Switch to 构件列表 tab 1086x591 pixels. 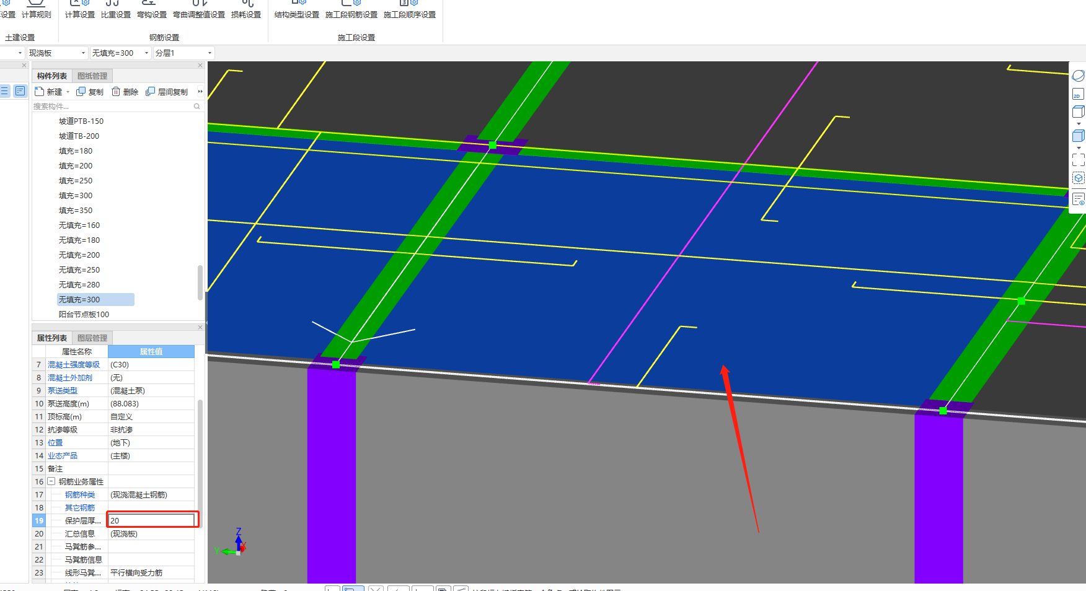pyautogui.click(x=52, y=76)
